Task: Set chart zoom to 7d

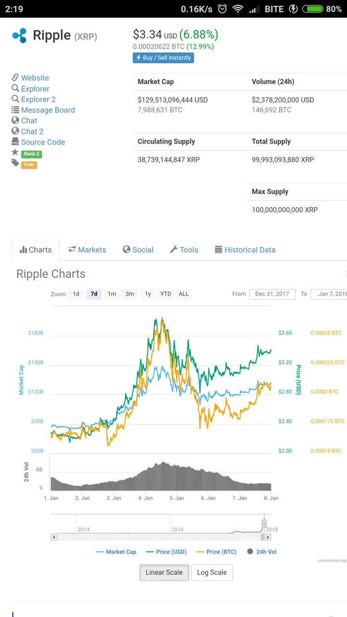Action: pyautogui.click(x=94, y=294)
